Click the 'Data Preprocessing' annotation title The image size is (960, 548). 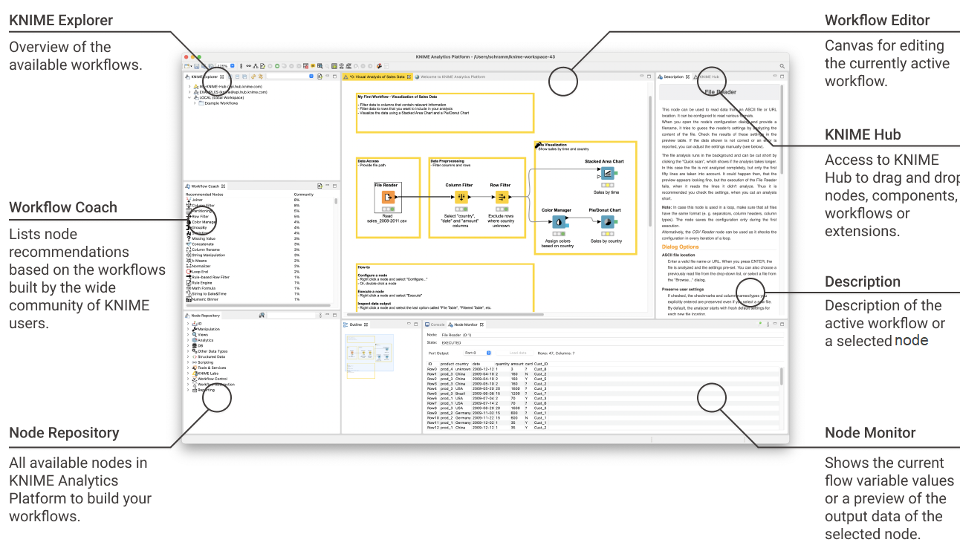pos(447,161)
